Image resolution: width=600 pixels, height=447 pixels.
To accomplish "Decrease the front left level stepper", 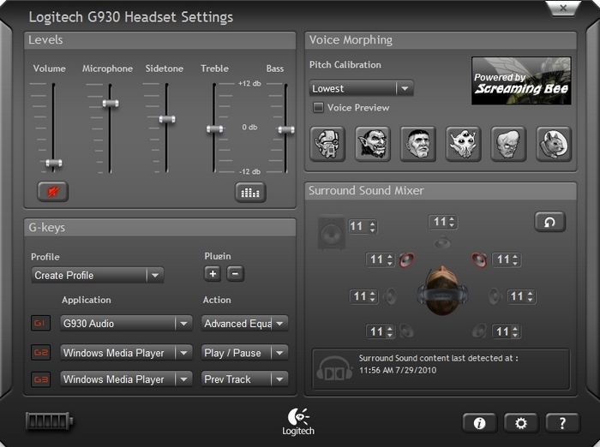I will click(390, 264).
